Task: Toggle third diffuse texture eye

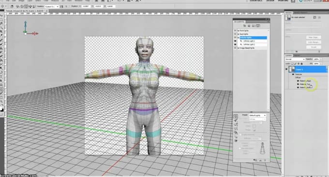Action: click(298, 87)
